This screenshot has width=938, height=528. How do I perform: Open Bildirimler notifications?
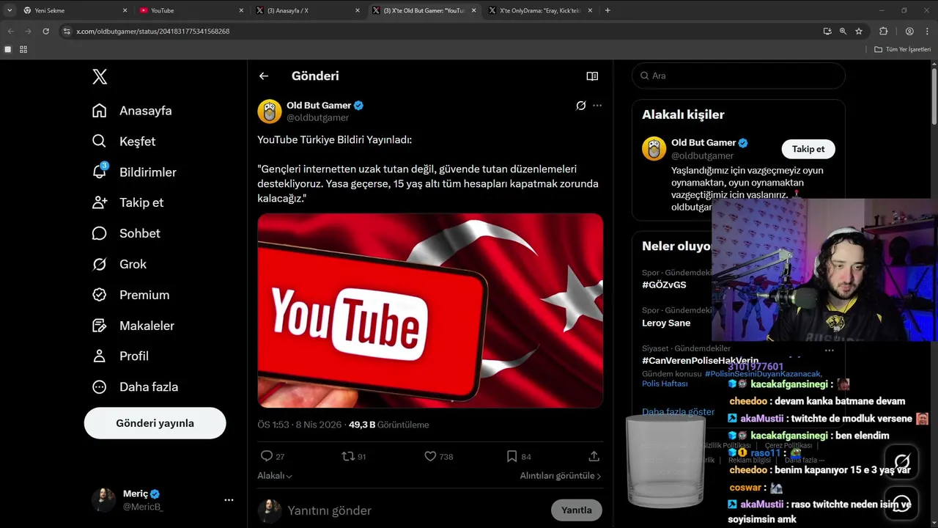click(134, 172)
